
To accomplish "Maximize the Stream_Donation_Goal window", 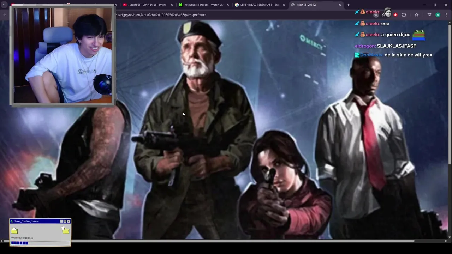I will 65,221.
